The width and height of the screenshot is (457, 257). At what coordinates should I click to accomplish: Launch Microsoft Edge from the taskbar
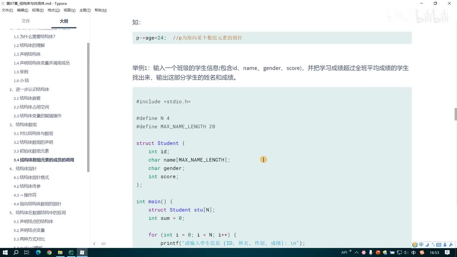point(38,252)
